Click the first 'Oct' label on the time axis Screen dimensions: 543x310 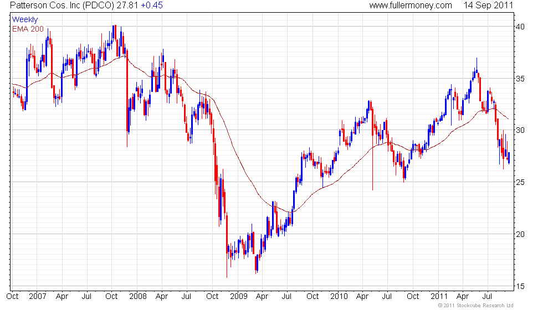click(x=12, y=297)
